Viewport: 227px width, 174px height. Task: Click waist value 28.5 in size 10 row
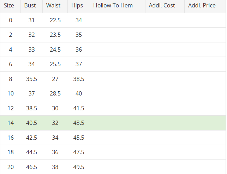pos(55,93)
